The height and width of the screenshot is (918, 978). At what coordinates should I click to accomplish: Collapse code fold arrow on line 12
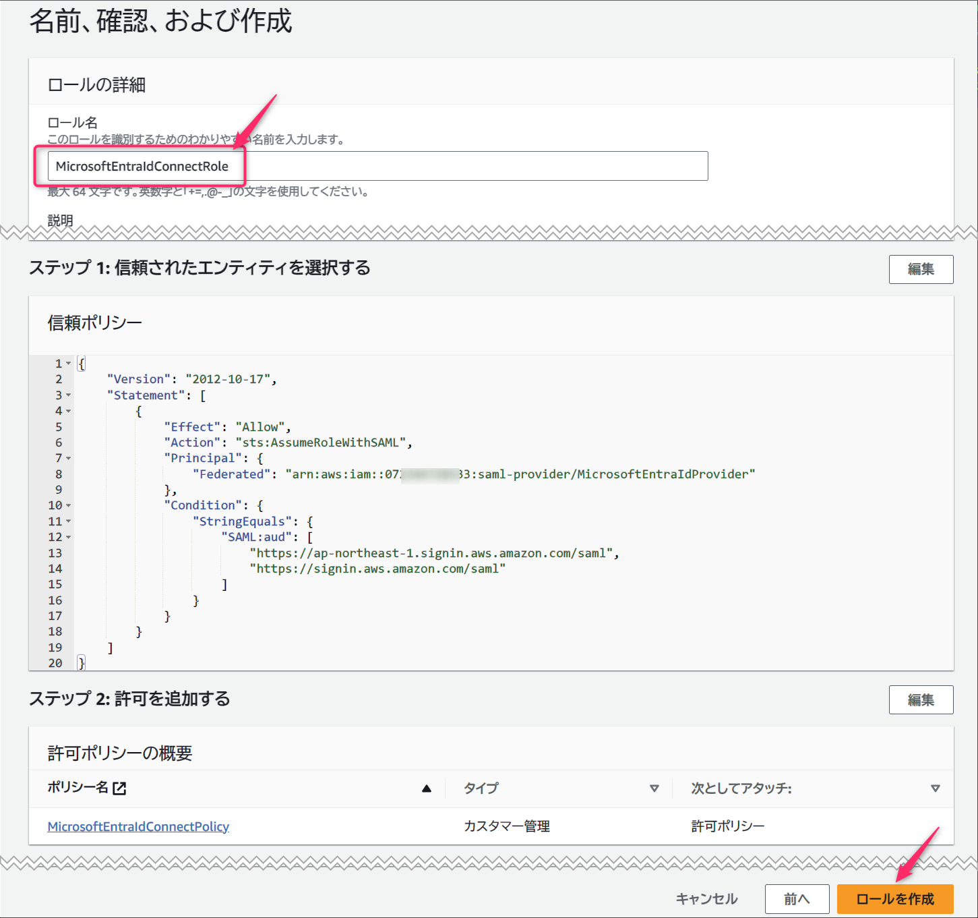[68, 537]
